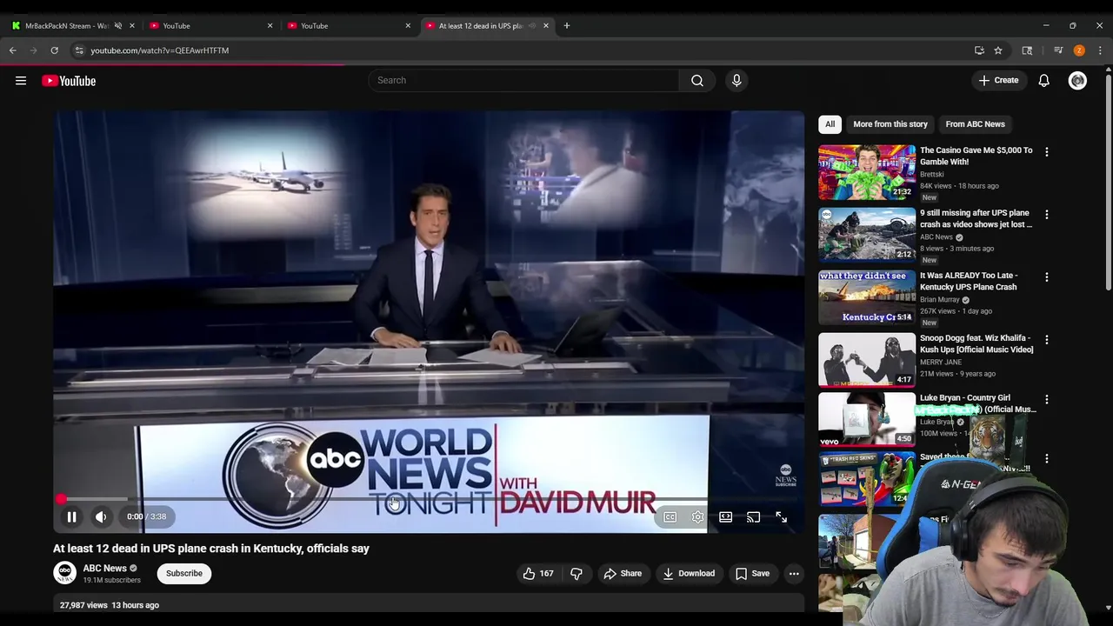Open the ABC News channel avatar
1113x626 pixels.
tap(64, 573)
